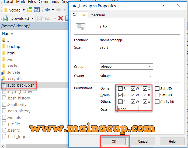Click the question mark help icon in title bar

[163, 6]
